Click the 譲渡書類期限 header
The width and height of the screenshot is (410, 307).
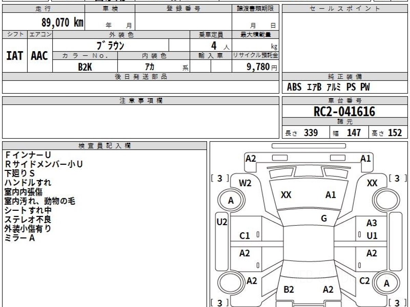(256, 9)
